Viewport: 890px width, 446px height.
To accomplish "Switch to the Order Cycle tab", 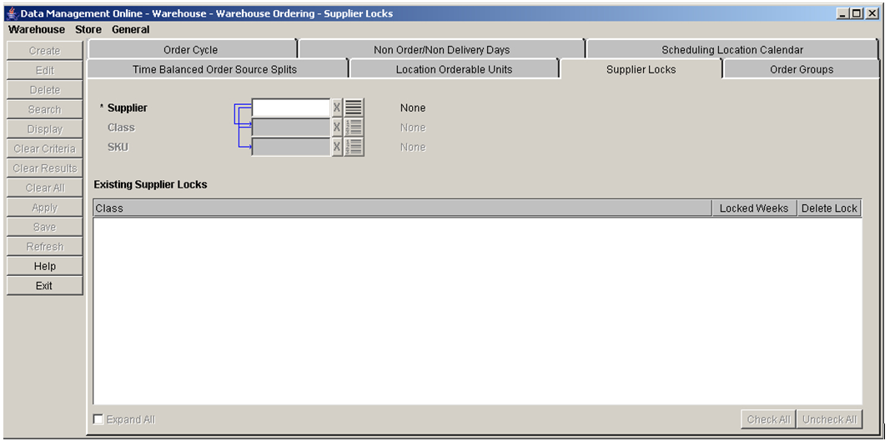I will tap(192, 50).
